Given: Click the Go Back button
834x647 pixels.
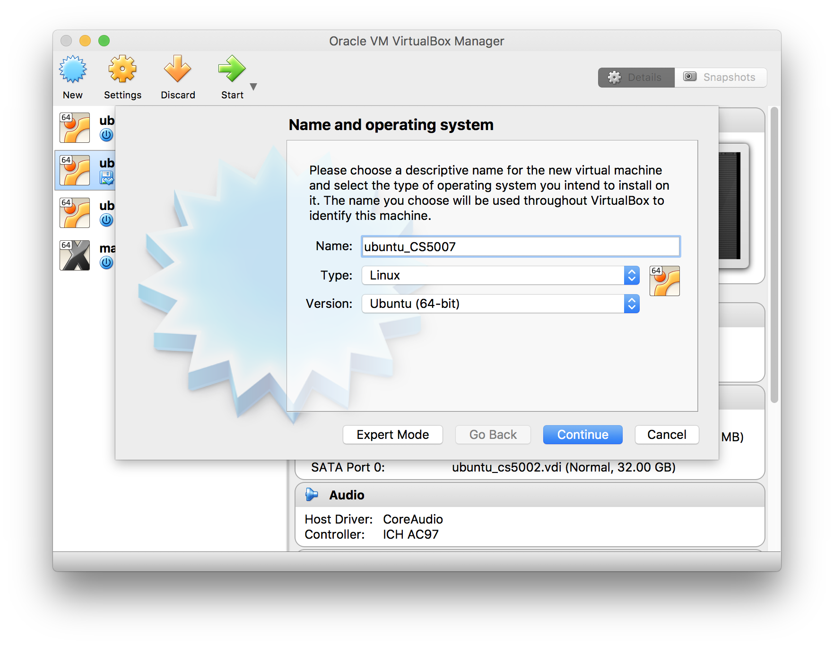Looking at the screenshot, I should pos(493,435).
